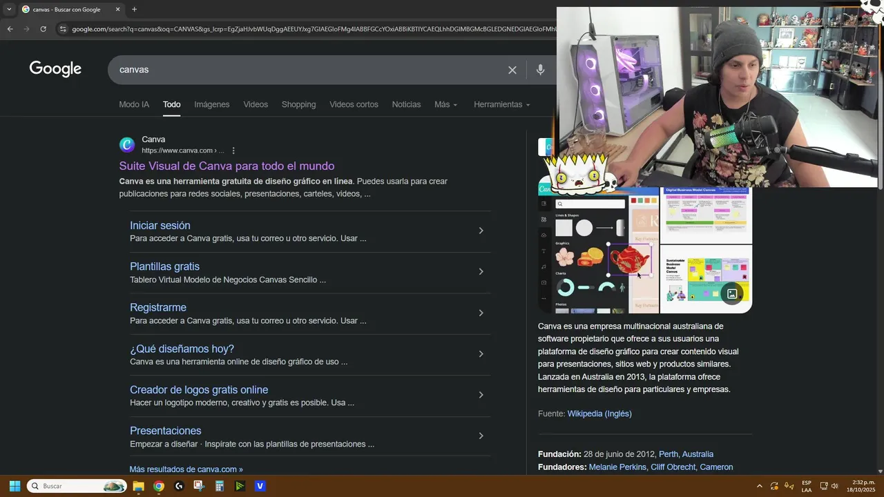Select the Todo tab
Viewport: 884px width, 497px height.
[x=172, y=104]
